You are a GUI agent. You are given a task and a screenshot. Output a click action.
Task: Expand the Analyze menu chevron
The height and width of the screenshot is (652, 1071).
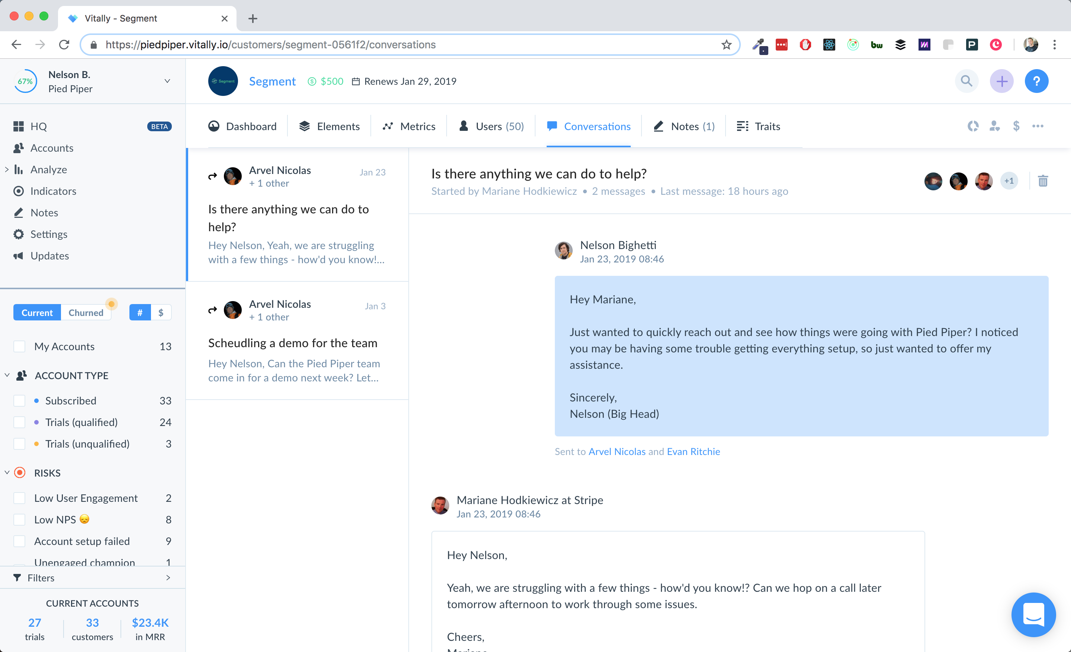[7, 170]
